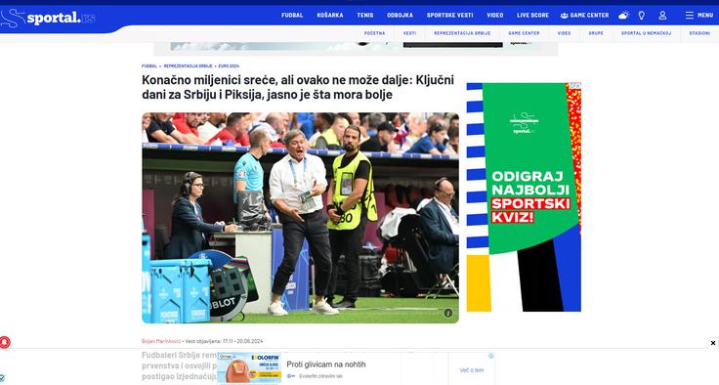Click the lightbulb icon in header
Screen dimensions: 719x385
coord(642,15)
